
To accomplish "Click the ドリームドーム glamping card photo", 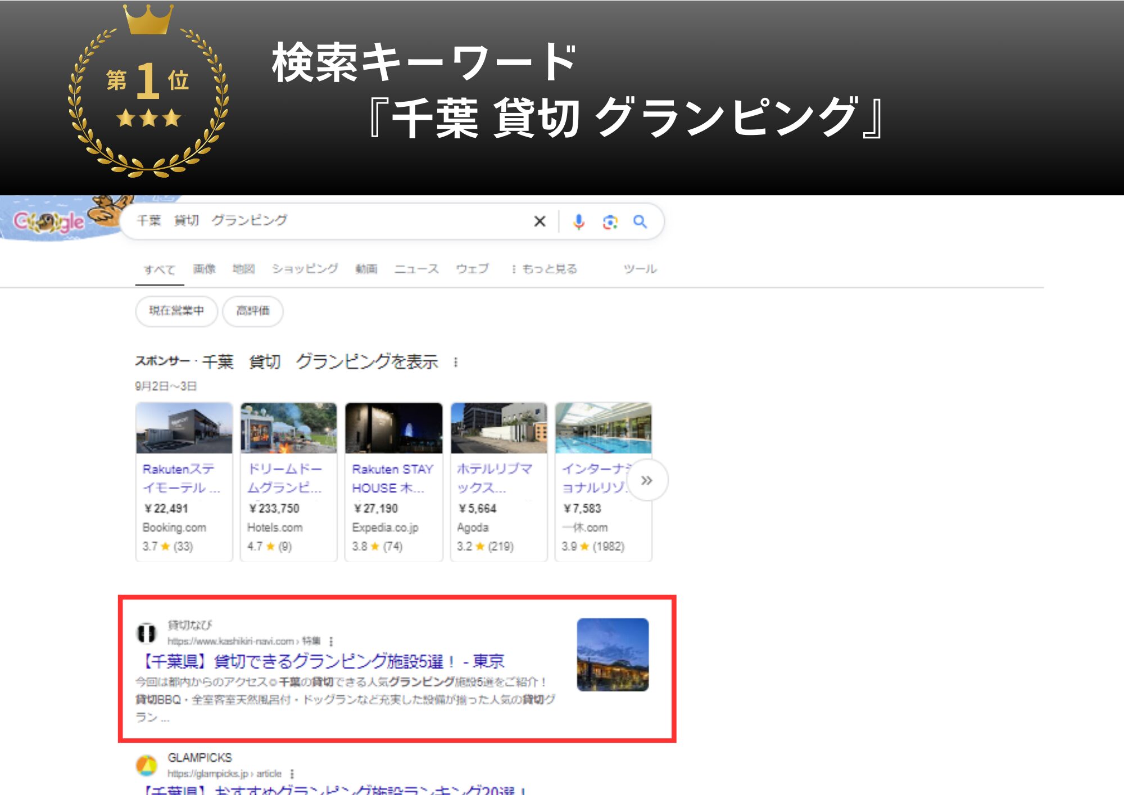I will [x=289, y=428].
